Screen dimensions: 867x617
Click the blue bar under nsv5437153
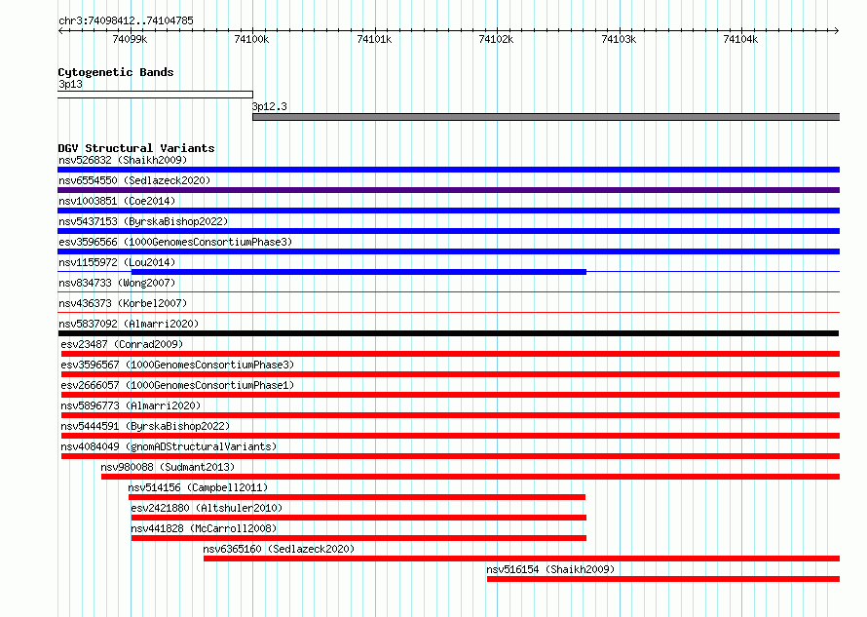(448, 231)
